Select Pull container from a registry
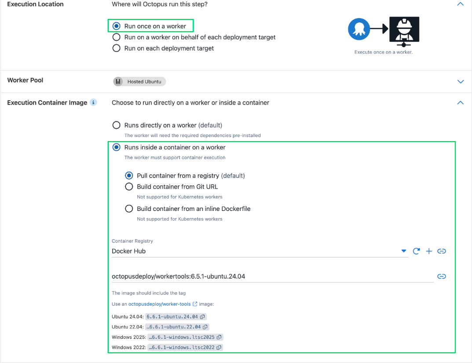The image size is (472, 363). point(129,176)
